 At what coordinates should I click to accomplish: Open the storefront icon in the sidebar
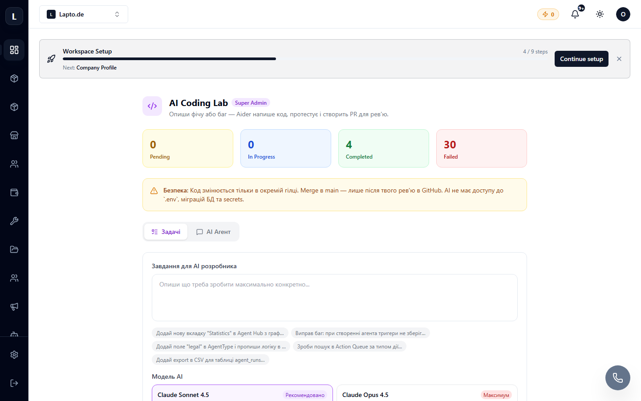pyautogui.click(x=14, y=135)
